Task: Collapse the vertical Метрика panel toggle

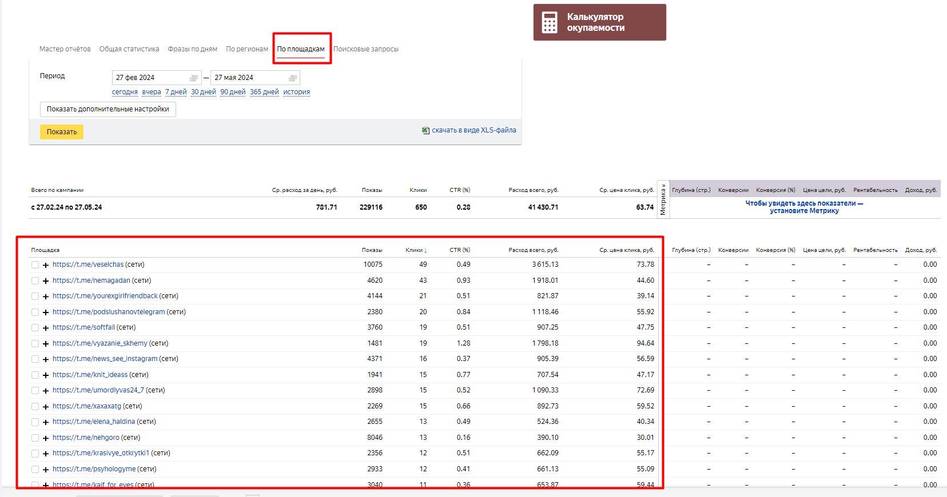Action: pos(663,199)
